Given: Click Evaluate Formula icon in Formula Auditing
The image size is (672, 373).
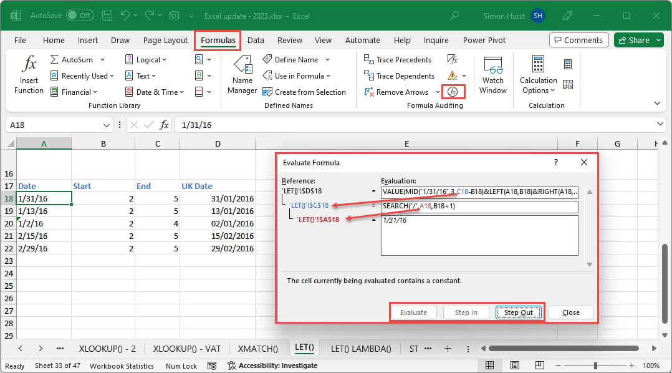Looking at the screenshot, I should coord(453,92).
